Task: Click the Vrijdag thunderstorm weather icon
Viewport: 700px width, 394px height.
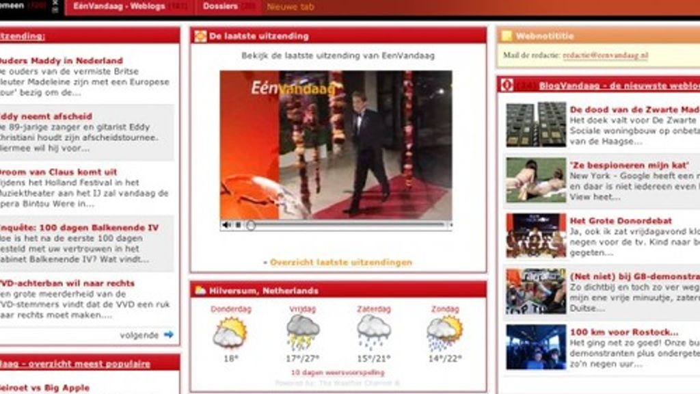Action: pyautogui.click(x=302, y=332)
